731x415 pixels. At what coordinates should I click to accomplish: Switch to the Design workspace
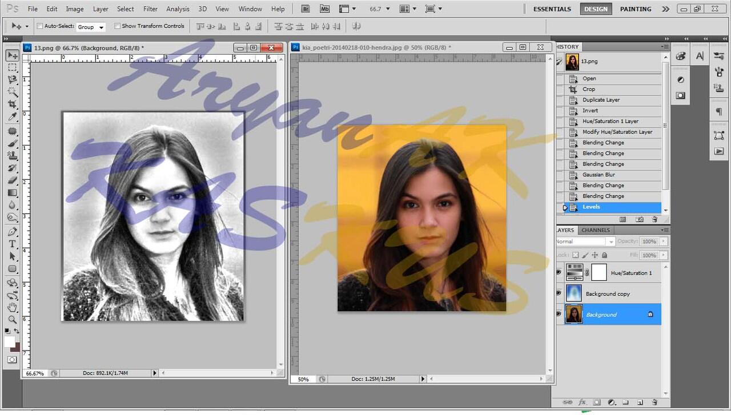(596, 9)
